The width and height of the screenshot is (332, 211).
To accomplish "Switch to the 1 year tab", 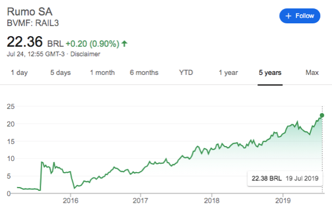I will [x=228, y=73].
